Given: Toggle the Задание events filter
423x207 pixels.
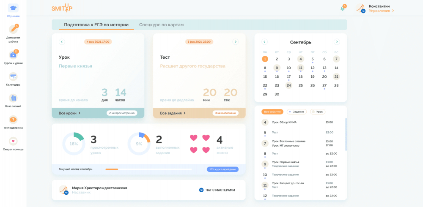Looking at the screenshot, I should click(297, 112).
